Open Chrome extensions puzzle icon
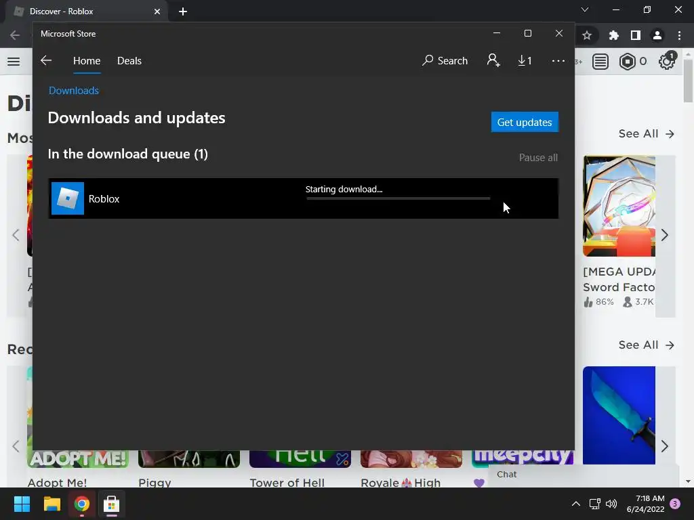Viewport: 694px width, 520px height. pyautogui.click(x=613, y=35)
